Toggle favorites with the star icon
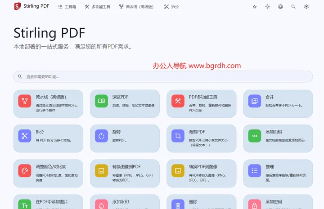Image resolution: width=324 pixels, height=209 pixels. coord(255,7)
